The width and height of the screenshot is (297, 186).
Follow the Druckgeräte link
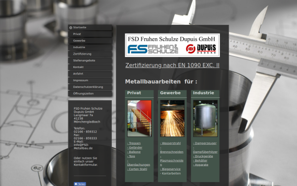(x=203, y=156)
